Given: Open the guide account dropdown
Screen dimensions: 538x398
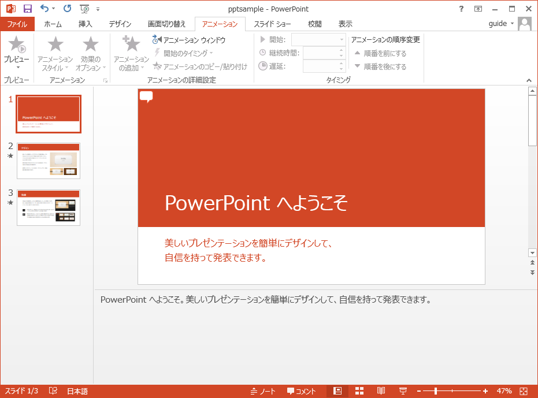Looking at the screenshot, I should point(501,24).
